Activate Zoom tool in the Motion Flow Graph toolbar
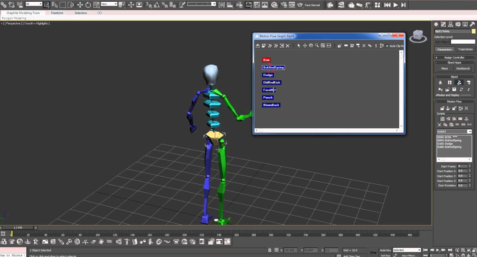The image size is (477, 257). coord(316,46)
